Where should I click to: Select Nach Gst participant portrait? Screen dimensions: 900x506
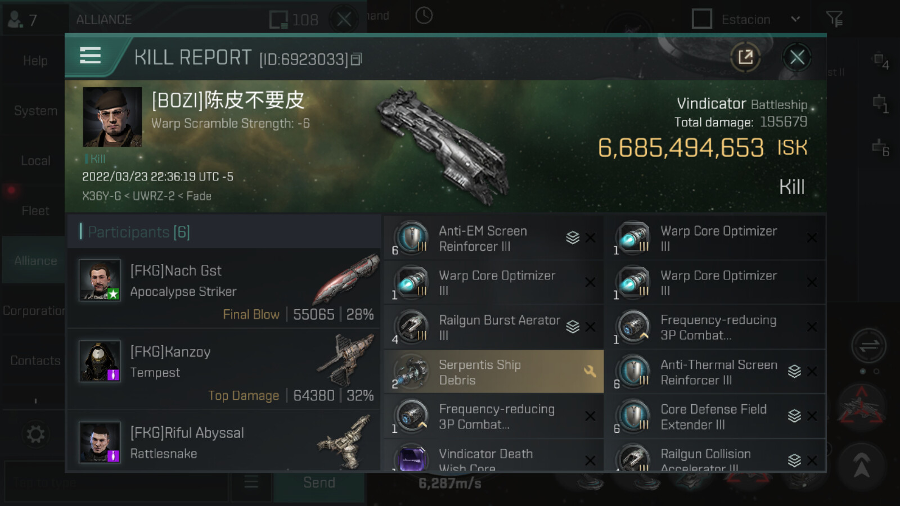coord(100,280)
